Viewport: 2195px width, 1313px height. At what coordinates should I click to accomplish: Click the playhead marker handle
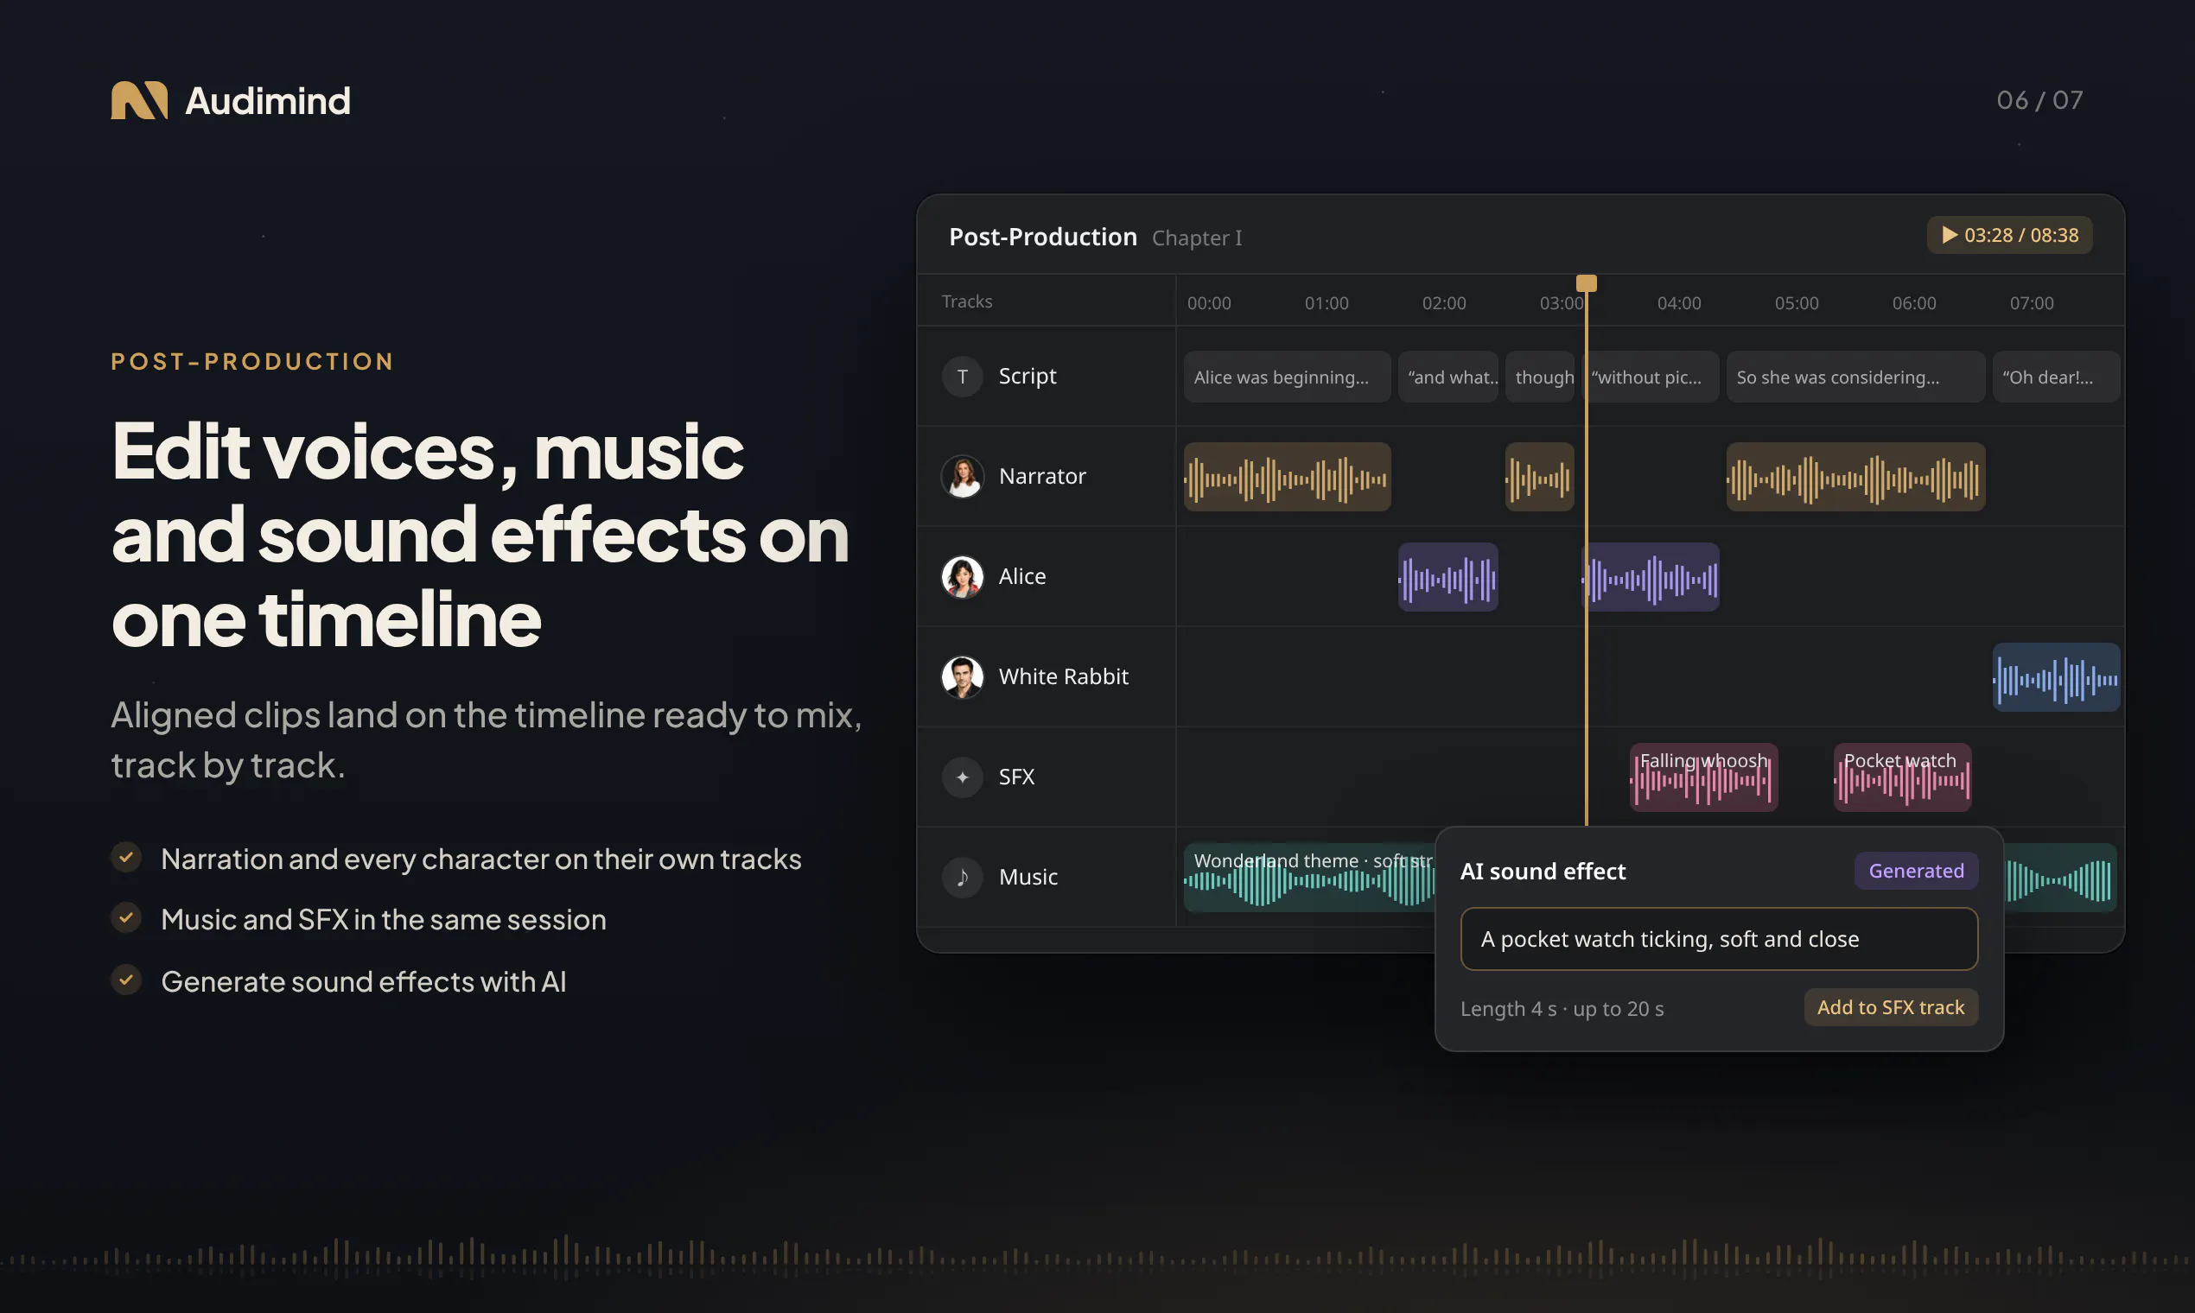(1586, 283)
